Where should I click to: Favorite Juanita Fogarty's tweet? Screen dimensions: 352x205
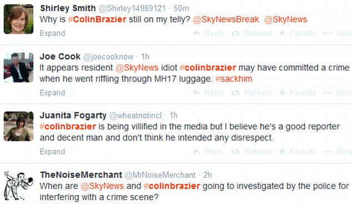[298, 152]
